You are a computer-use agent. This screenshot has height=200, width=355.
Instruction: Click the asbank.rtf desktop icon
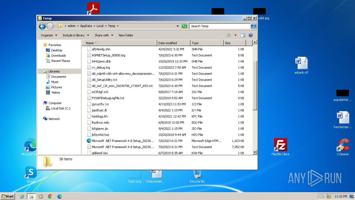[301, 66]
